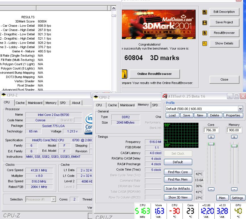Click the ResultBrowser icon
The width and height of the screenshot is (246, 219).
[x=205, y=33]
